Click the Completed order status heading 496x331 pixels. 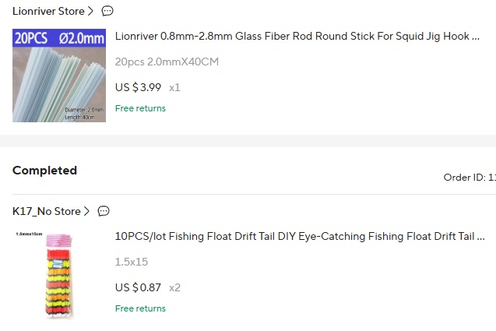pos(44,171)
